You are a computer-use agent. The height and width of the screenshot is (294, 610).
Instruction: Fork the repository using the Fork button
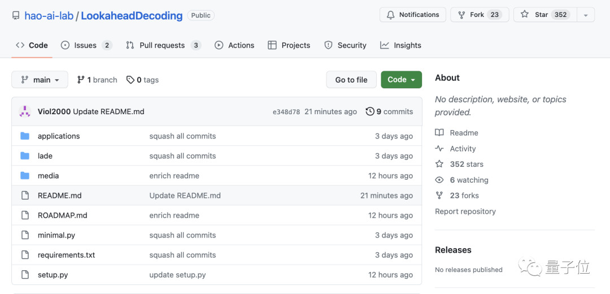(479, 15)
